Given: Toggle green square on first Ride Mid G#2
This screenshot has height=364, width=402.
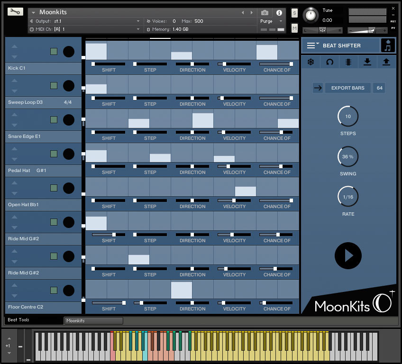Looking at the screenshot, I should (54, 222).
